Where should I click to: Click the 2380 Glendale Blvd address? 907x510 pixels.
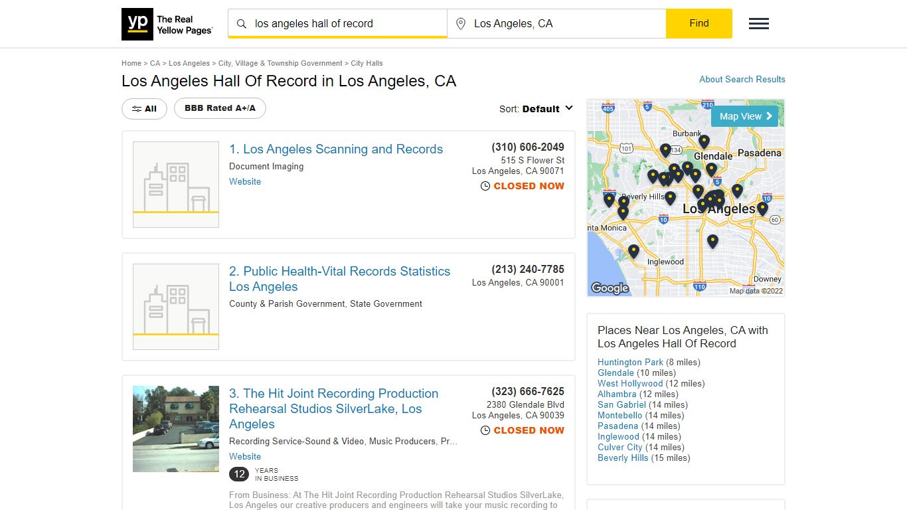coord(525,404)
